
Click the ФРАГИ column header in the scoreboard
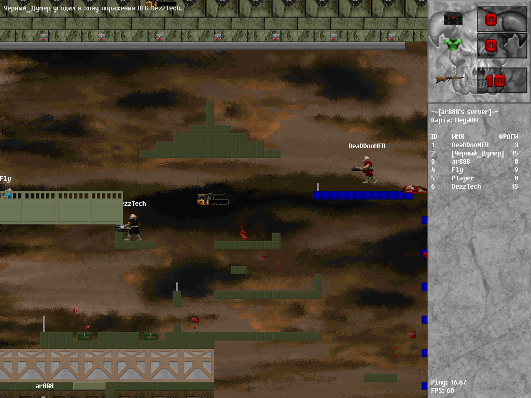[x=508, y=137]
